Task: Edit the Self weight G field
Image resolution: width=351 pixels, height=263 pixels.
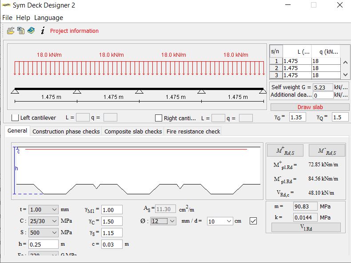Action: pos(323,87)
